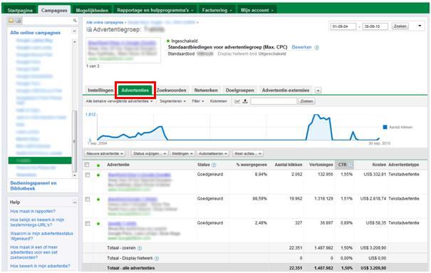Open help icon beside Totaal - Display Netwerk

pyautogui.click(x=157, y=258)
